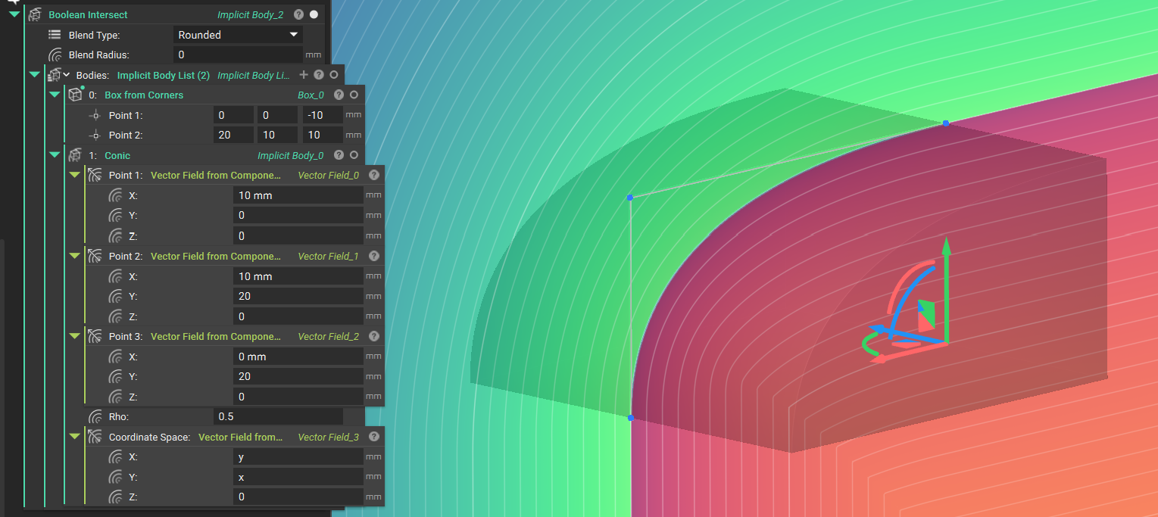This screenshot has width=1158, height=517.
Task: Open help for Coordinate Space input
Action: (x=373, y=437)
